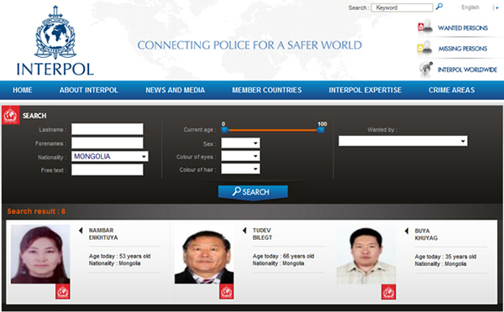Screen dimensions: 504x312
Task: Open the ABOUT INTERPOL menu
Action: pos(89,91)
